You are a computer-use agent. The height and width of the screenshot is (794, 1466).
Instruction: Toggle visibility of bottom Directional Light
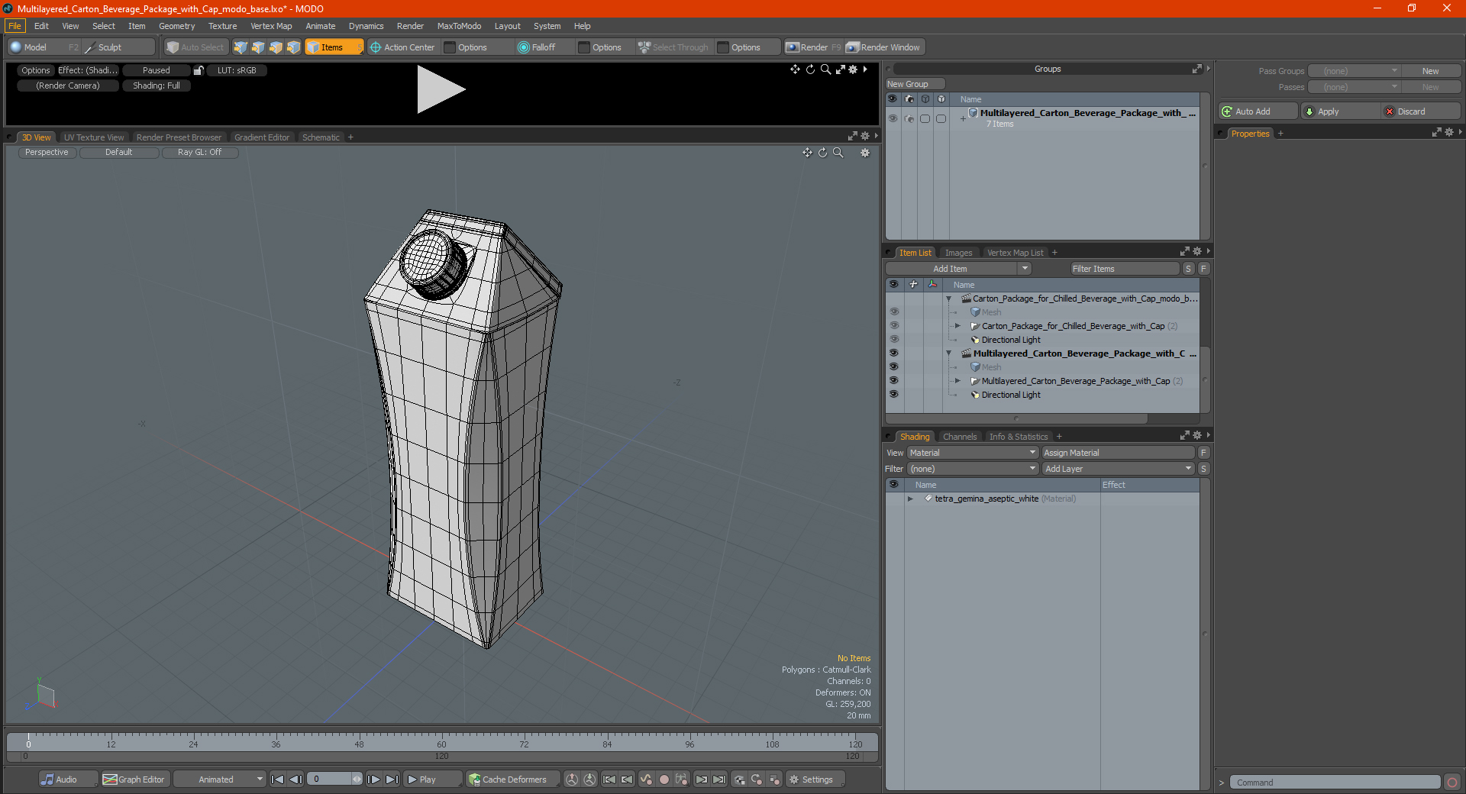point(894,395)
